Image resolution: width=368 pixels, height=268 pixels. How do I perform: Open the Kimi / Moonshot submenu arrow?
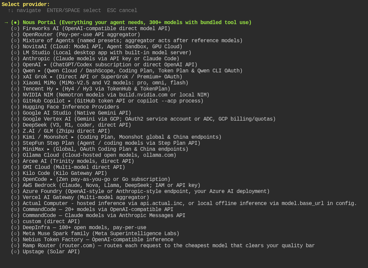pyautogui.click(x=73, y=137)
